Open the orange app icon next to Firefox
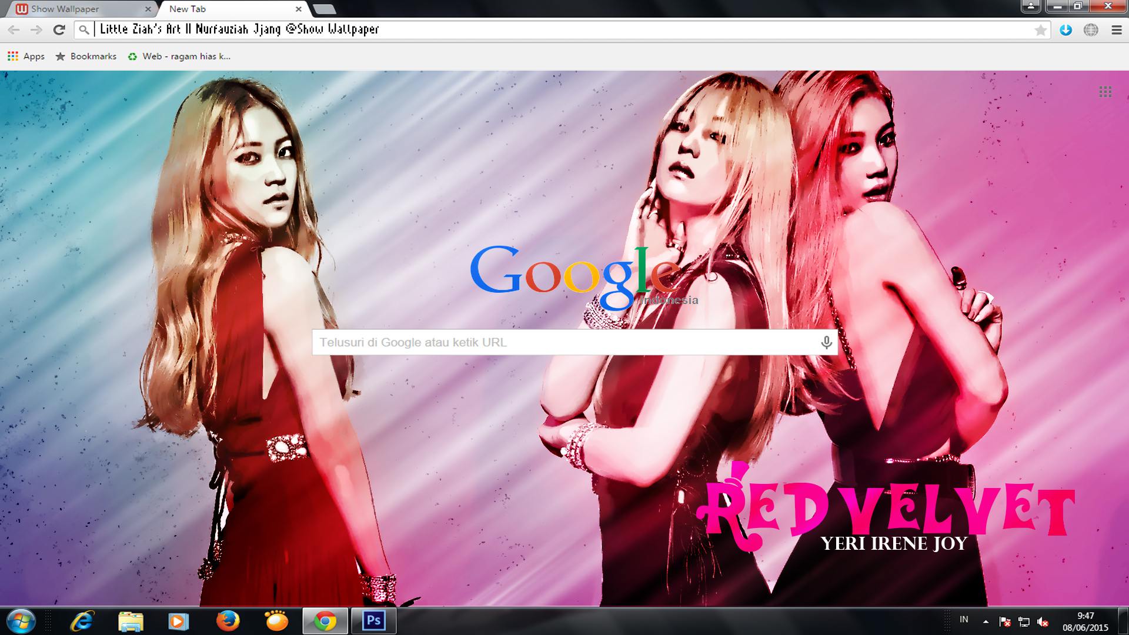Image resolution: width=1129 pixels, height=635 pixels. (276, 621)
